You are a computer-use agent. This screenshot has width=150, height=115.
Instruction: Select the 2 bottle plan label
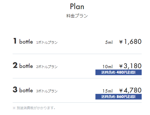[x=23, y=66]
